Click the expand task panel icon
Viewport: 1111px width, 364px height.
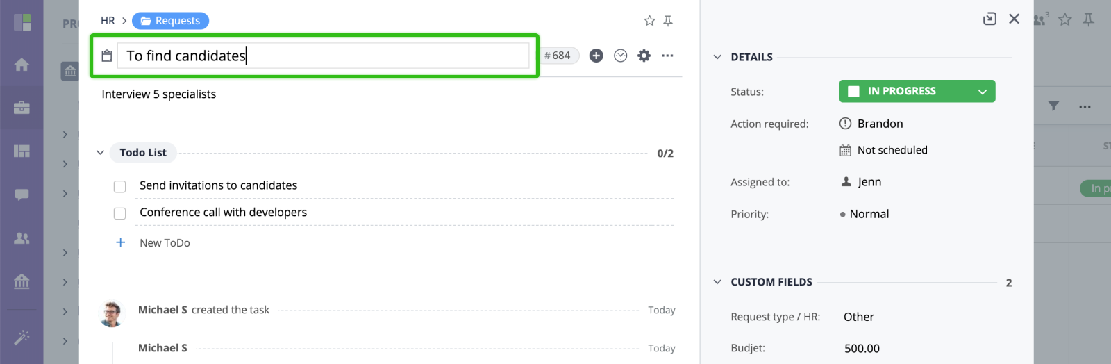pos(990,19)
